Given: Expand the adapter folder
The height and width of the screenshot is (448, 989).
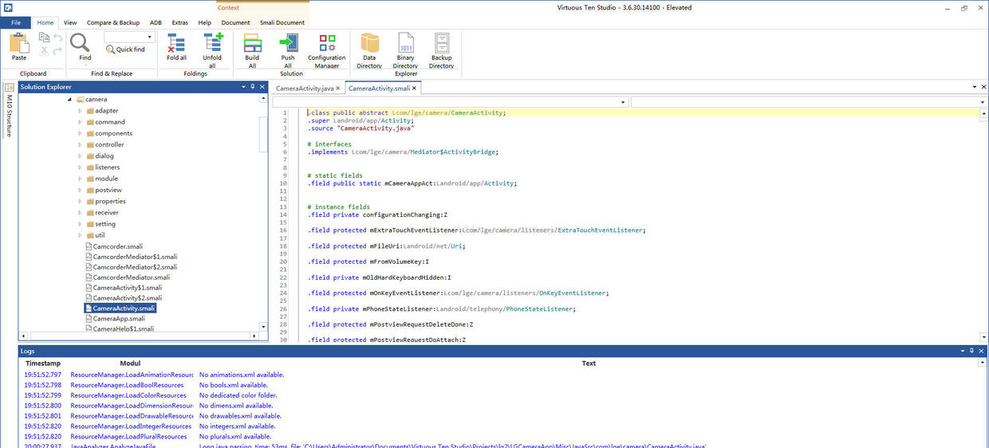Looking at the screenshot, I should (80, 111).
